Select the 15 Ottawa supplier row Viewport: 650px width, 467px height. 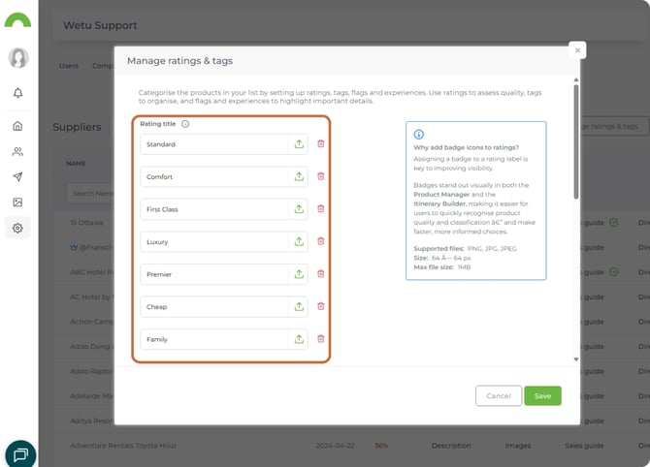86,222
